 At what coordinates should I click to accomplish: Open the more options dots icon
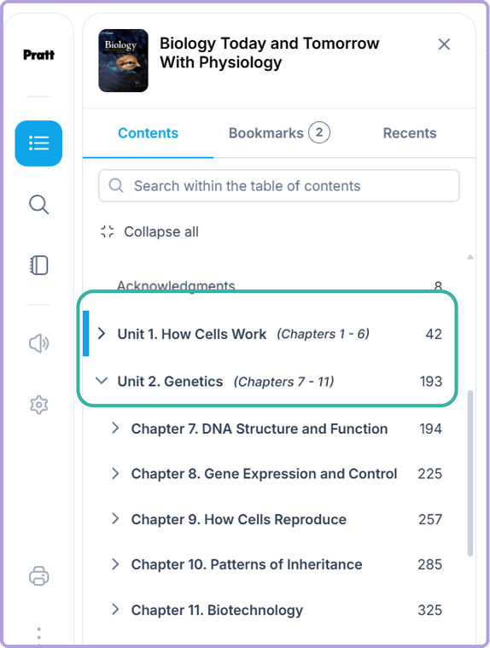(38, 635)
